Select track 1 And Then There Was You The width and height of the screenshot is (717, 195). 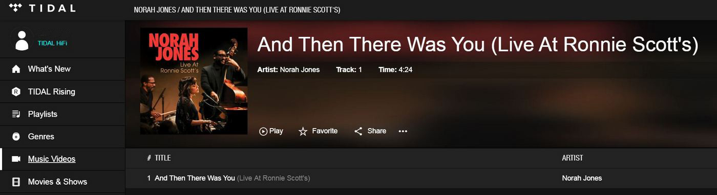tap(228, 178)
